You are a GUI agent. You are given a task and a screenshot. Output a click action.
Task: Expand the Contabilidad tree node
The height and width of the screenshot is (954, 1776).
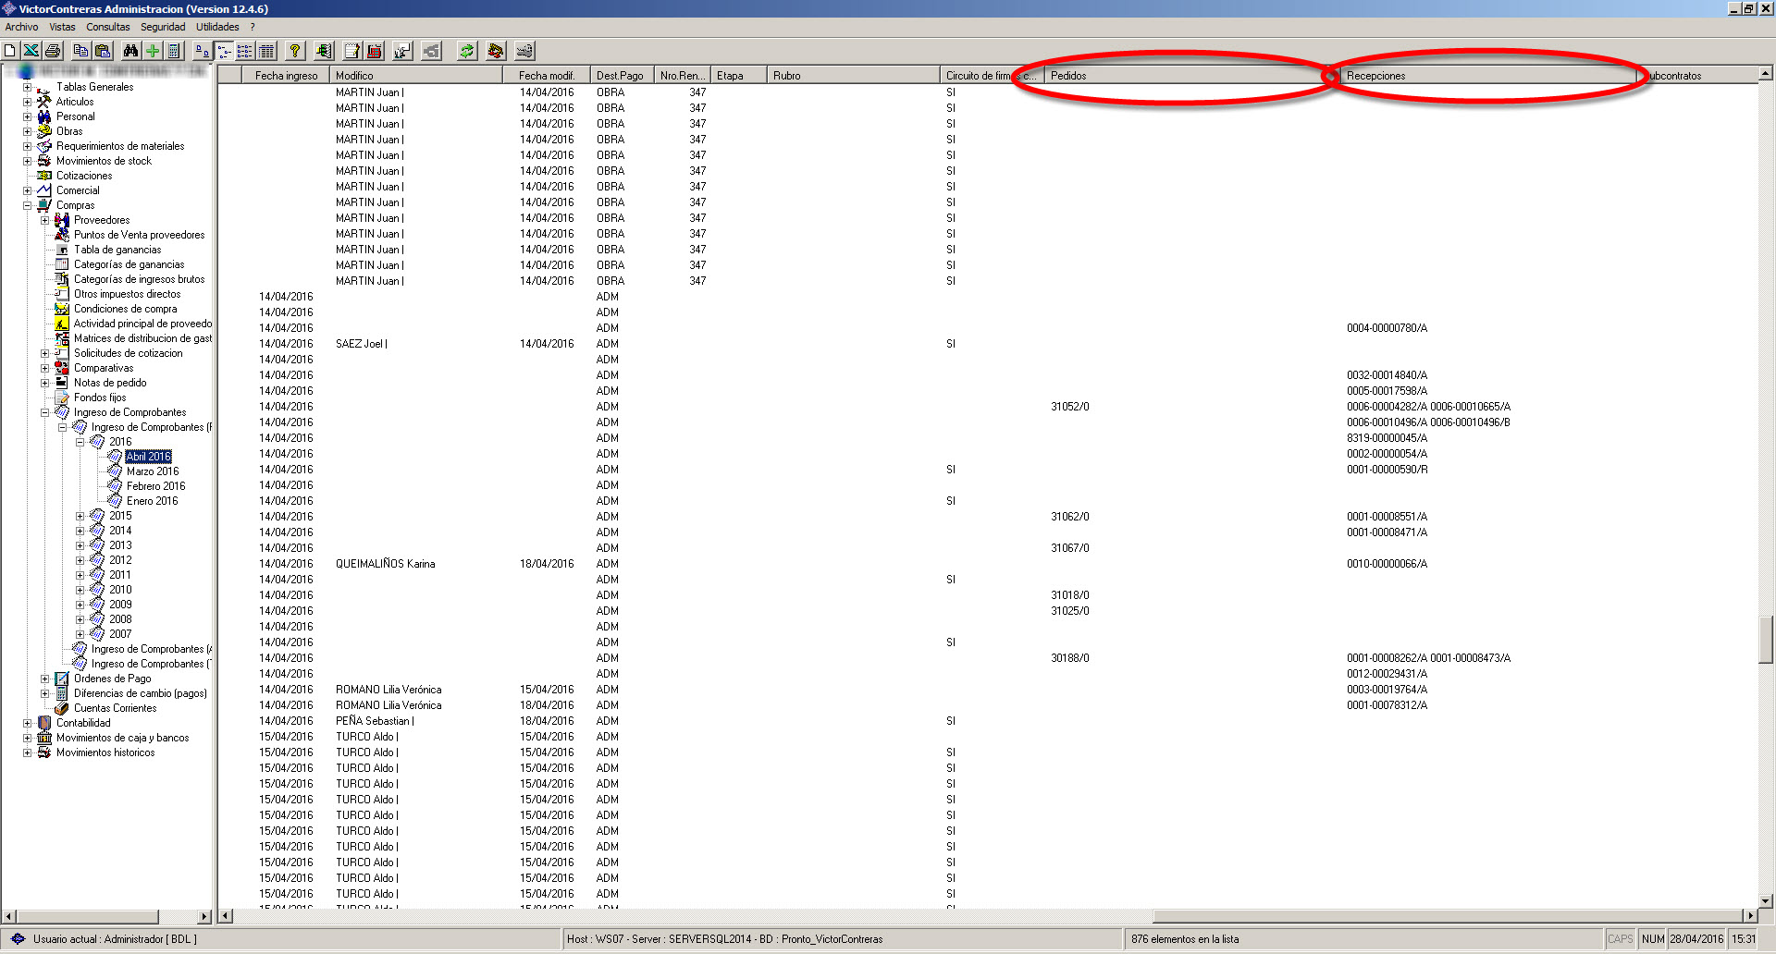pos(28,723)
